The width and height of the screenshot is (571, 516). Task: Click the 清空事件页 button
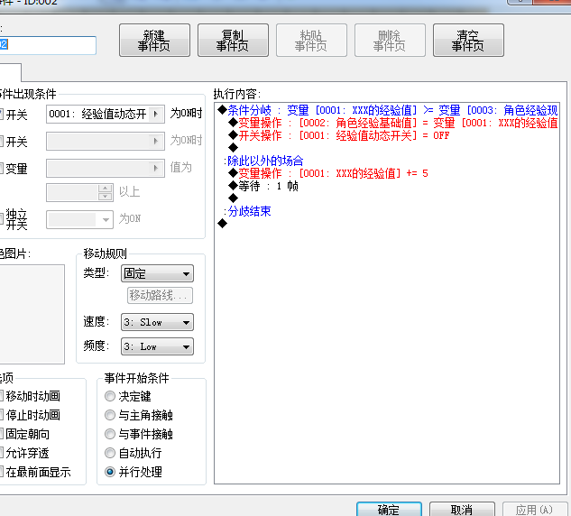click(x=468, y=41)
